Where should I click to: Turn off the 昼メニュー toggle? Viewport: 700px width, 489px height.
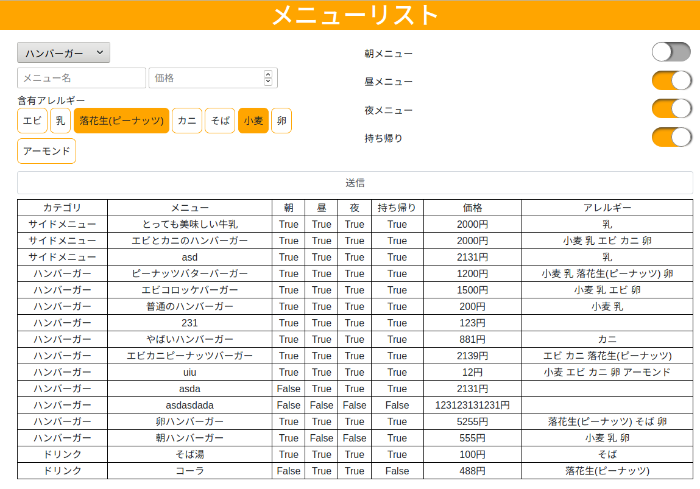point(671,80)
